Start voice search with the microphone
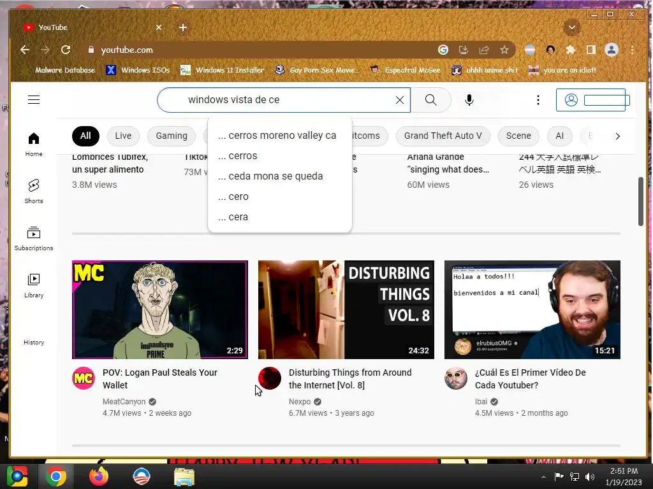 coord(469,100)
